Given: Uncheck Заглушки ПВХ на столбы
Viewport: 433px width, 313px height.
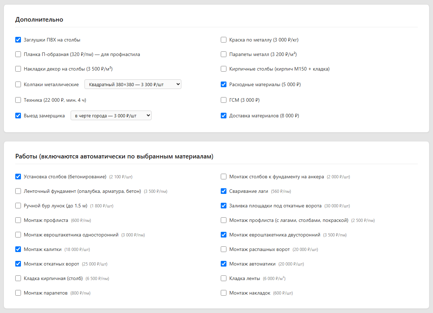Looking at the screenshot, I should click(x=18, y=40).
